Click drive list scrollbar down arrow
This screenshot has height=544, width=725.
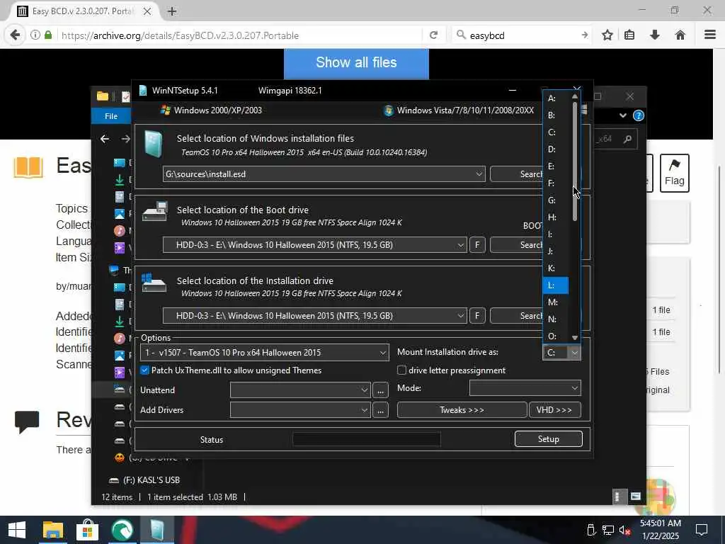point(575,337)
